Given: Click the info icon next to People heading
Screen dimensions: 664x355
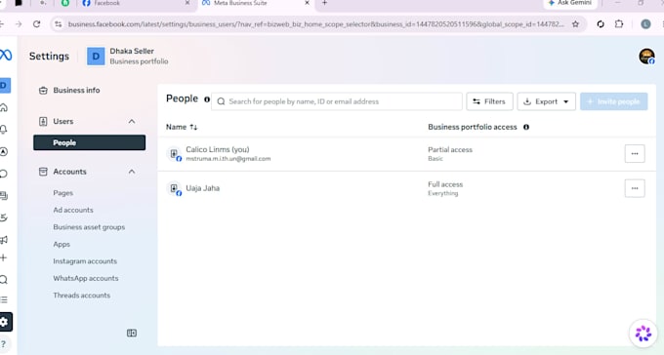Looking at the screenshot, I should click(x=207, y=99).
